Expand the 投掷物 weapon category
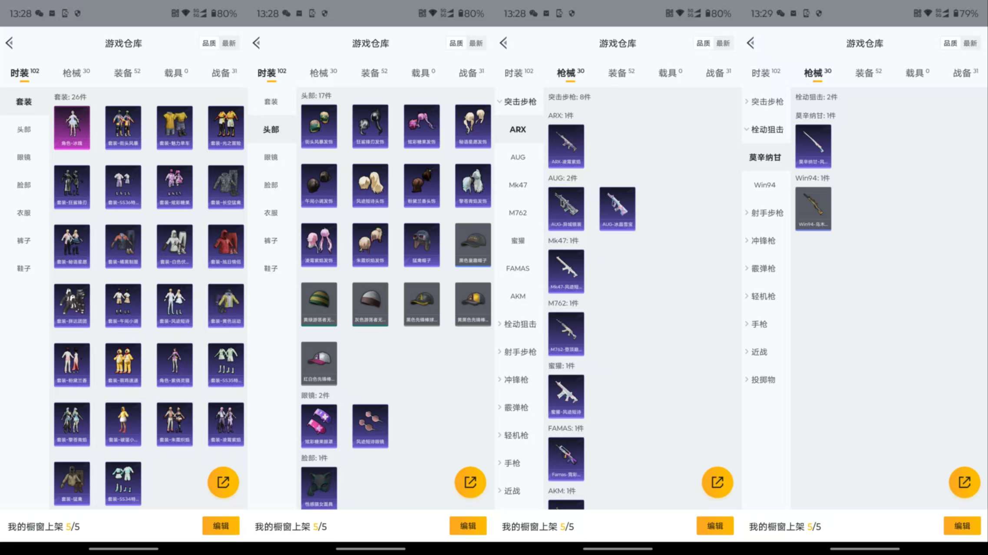Viewport: 988px width, 555px height. tap(763, 380)
